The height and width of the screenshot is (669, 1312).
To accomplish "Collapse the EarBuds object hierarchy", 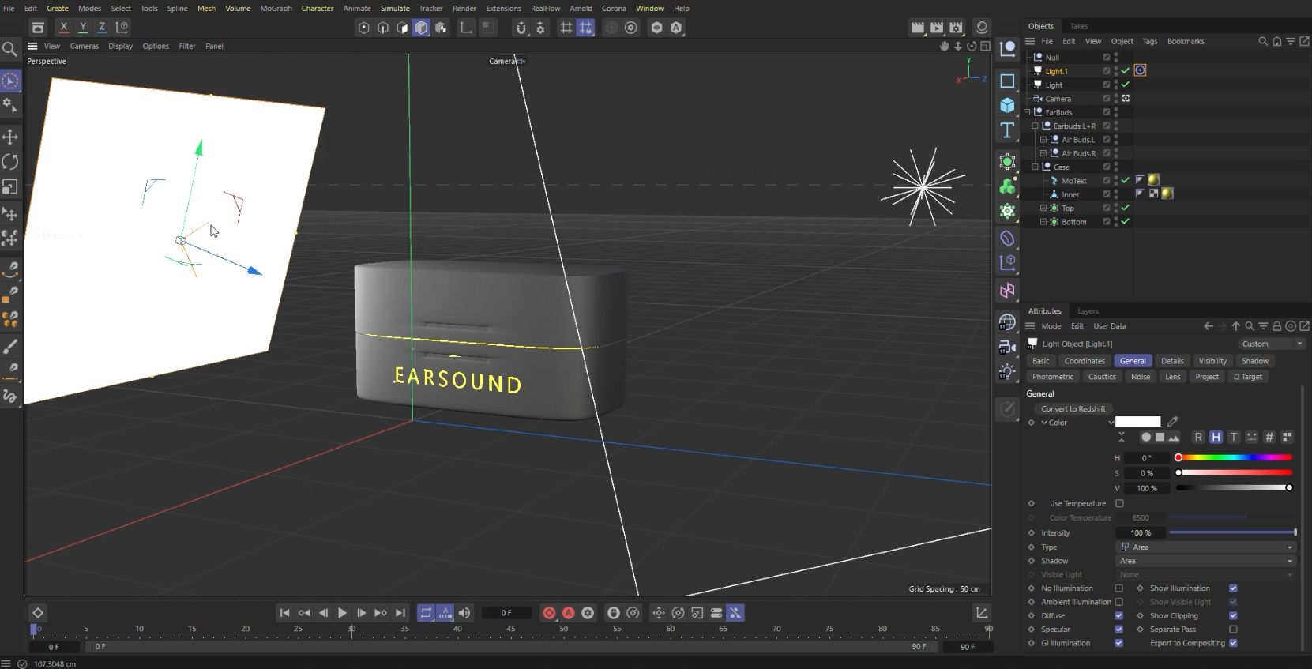I will click(1027, 112).
